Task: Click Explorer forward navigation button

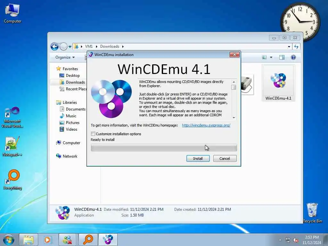Action: point(63,46)
